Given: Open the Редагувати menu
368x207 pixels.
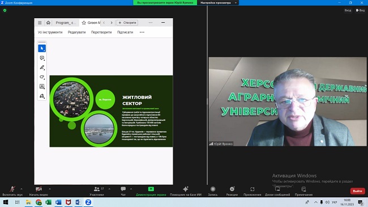Looking at the screenshot, I should (76, 32).
